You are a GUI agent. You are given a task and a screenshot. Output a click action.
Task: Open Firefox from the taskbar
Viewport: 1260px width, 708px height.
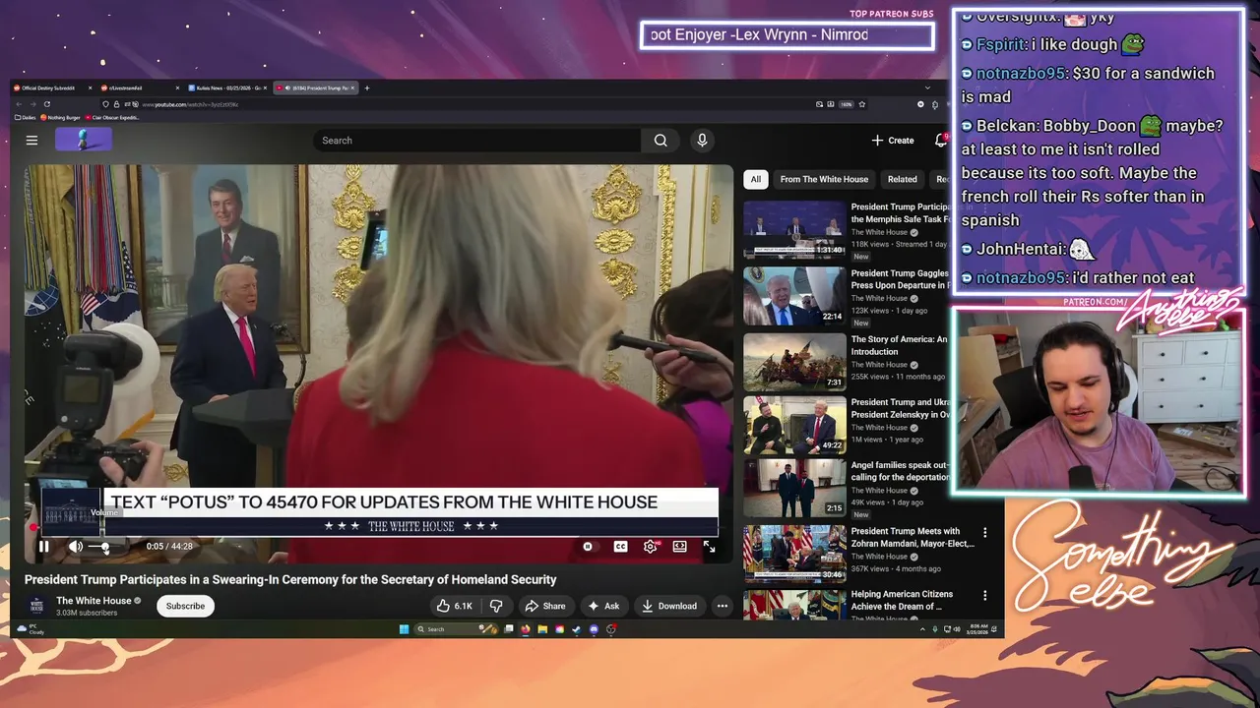(x=526, y=629)
